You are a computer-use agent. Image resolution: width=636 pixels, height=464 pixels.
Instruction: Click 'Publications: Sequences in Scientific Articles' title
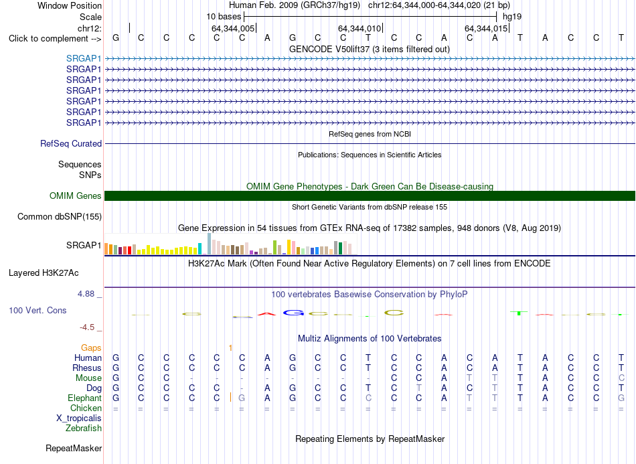pyautogui.click(x=370, y=155)
